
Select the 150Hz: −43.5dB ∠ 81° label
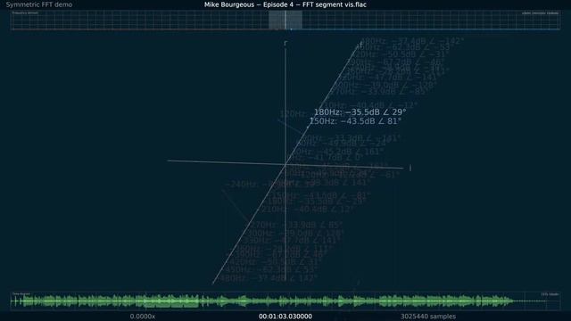[x=355, y=121]
